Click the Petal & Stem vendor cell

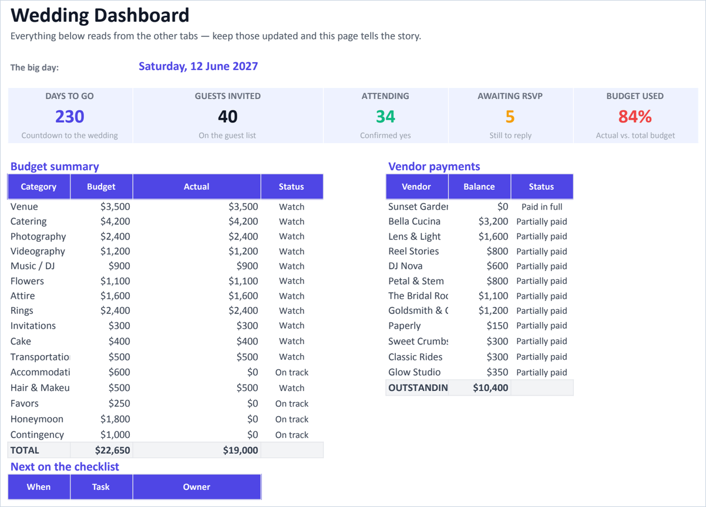pyautogui.click(x=416, y=281)
